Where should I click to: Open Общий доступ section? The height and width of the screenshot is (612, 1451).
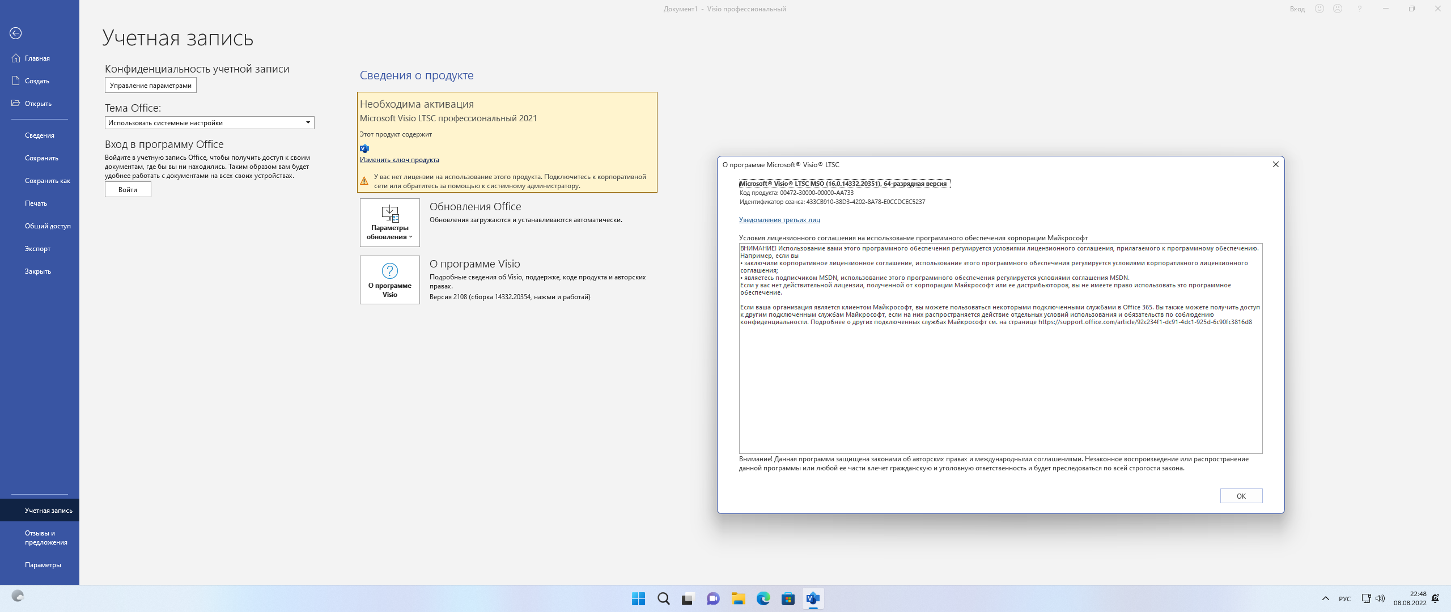point(40,226)
